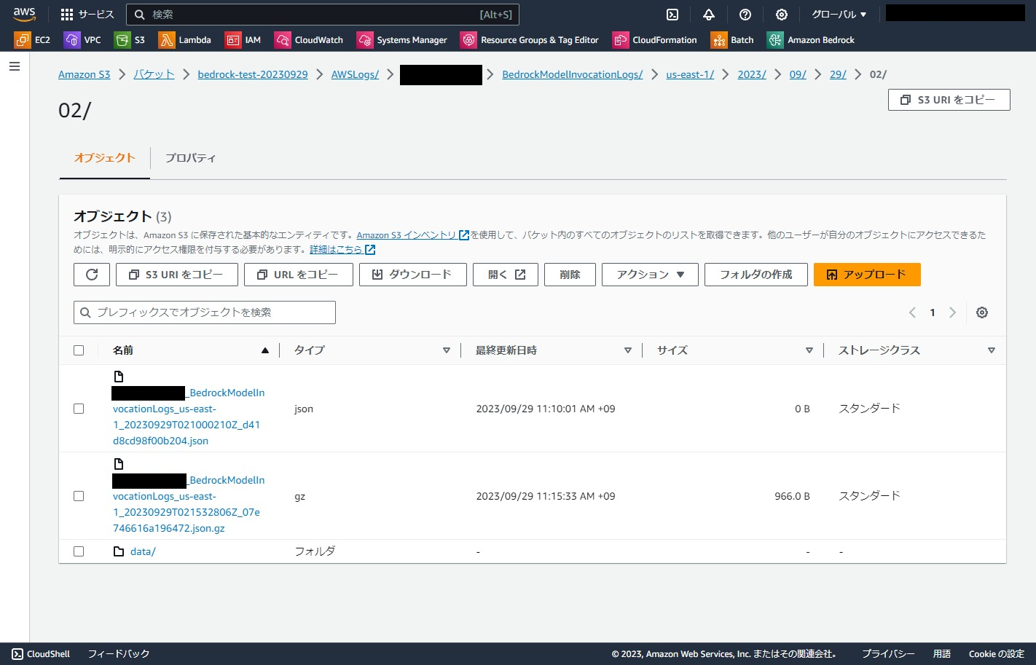The height and width of the screenshot is (665, 1036).
Task: Check the json log file row
Action: (x=79, y=409)
